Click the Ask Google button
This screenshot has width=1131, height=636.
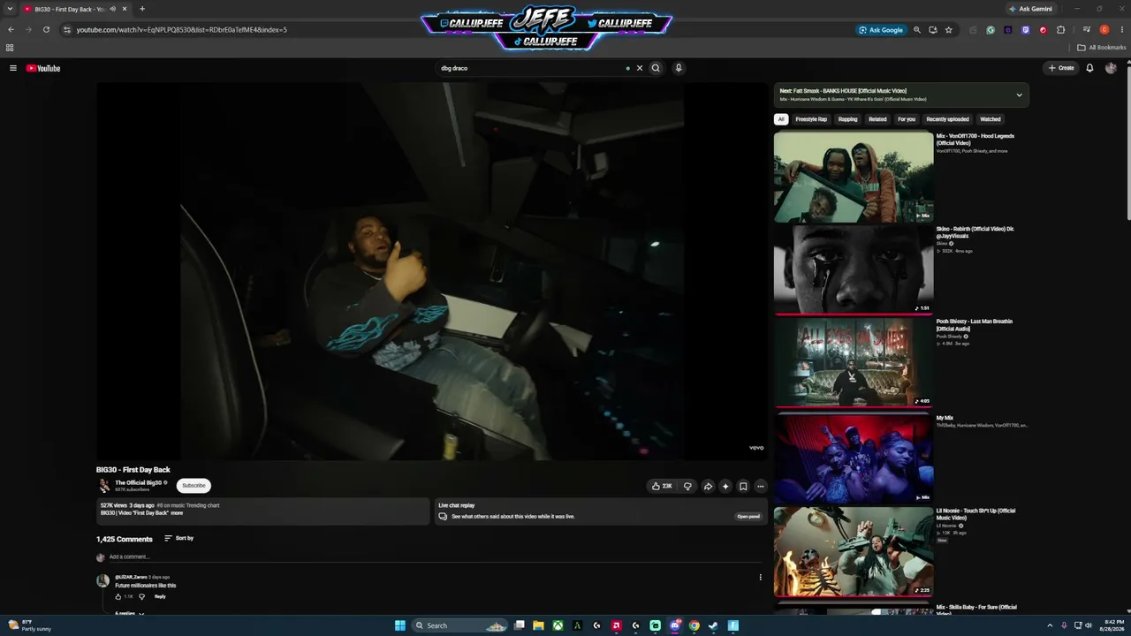coord(881,29)
